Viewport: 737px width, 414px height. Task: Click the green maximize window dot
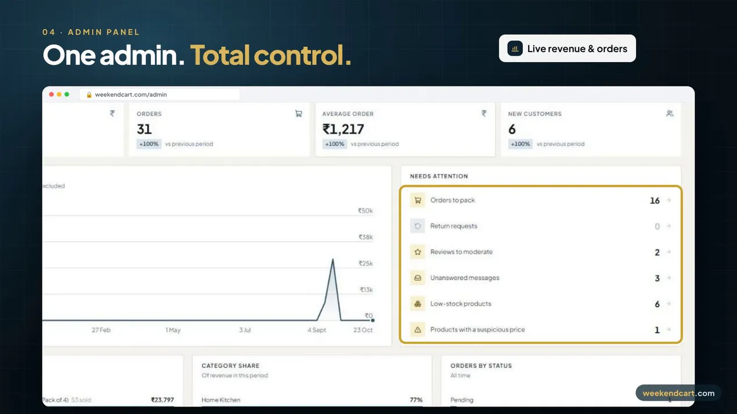point(67,95)
